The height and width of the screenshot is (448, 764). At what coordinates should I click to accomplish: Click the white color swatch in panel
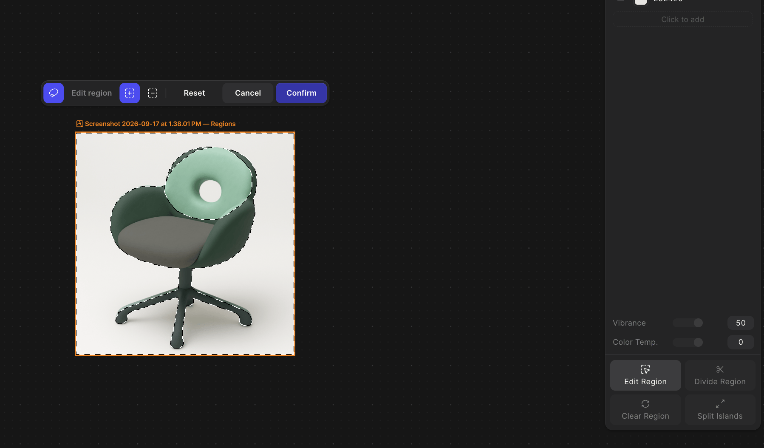pyautogui.click(x=641, y=2)
